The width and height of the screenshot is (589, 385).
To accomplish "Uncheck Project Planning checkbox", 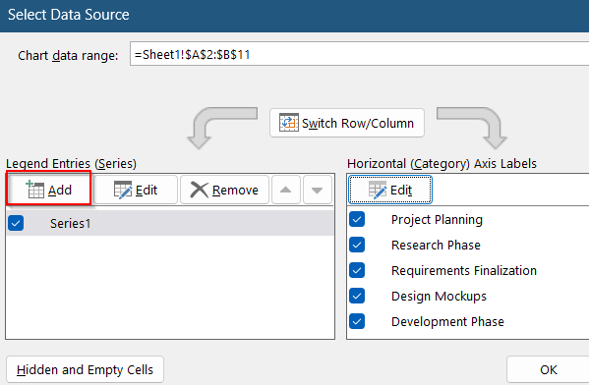I will (x=357, y=219).
